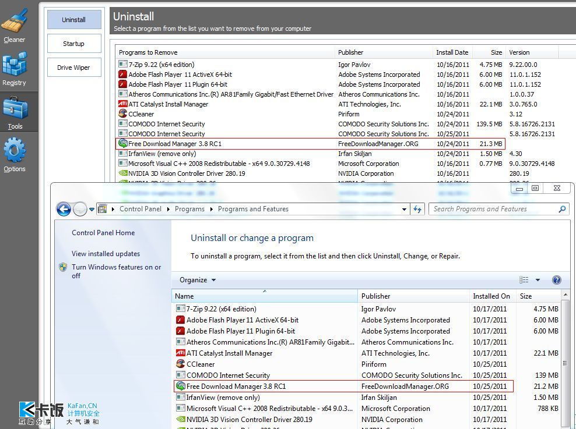The height and width of the screenshot is (429, 576).
Task: Click scrollbar up arrow in Programs and Features
Action: pyautogui.click(x=566, y=295)
